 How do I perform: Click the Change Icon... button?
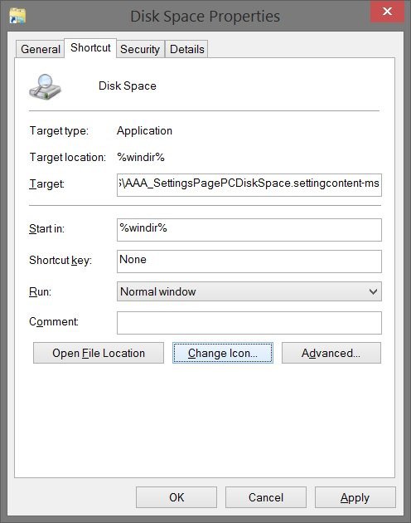click(223, 353)
